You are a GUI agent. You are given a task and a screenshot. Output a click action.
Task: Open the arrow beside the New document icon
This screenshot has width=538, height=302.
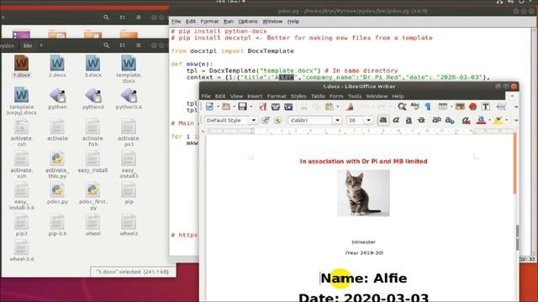pyautogui.click(x=218, y=107)
